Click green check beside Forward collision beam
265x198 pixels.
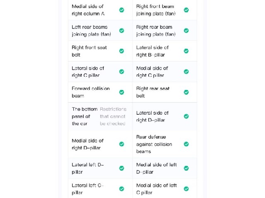point(122,92)
